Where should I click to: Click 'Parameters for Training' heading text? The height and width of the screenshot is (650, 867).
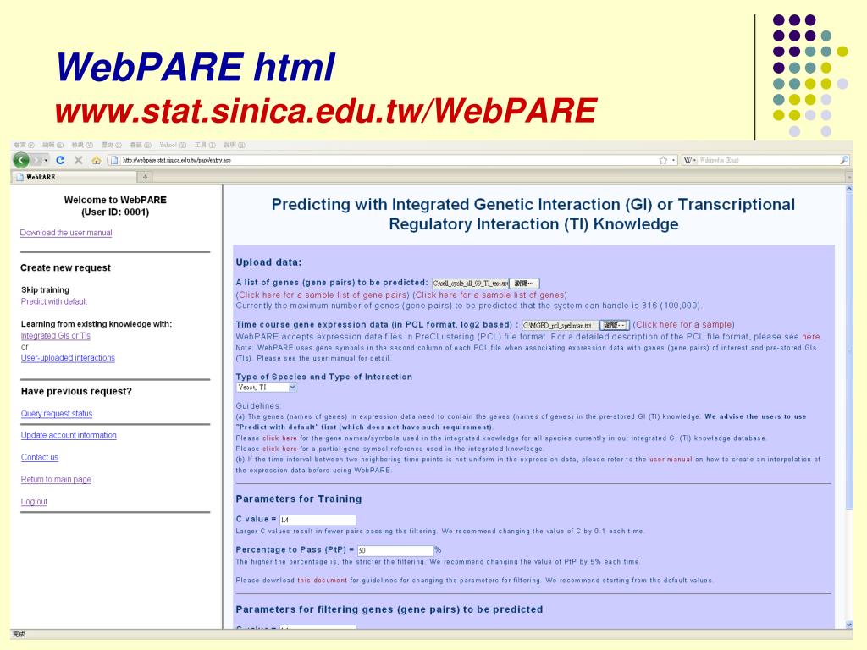coord(299,499)
